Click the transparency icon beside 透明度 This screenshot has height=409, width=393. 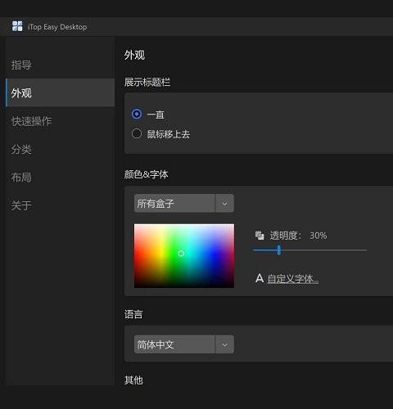[x=260, y=236]
